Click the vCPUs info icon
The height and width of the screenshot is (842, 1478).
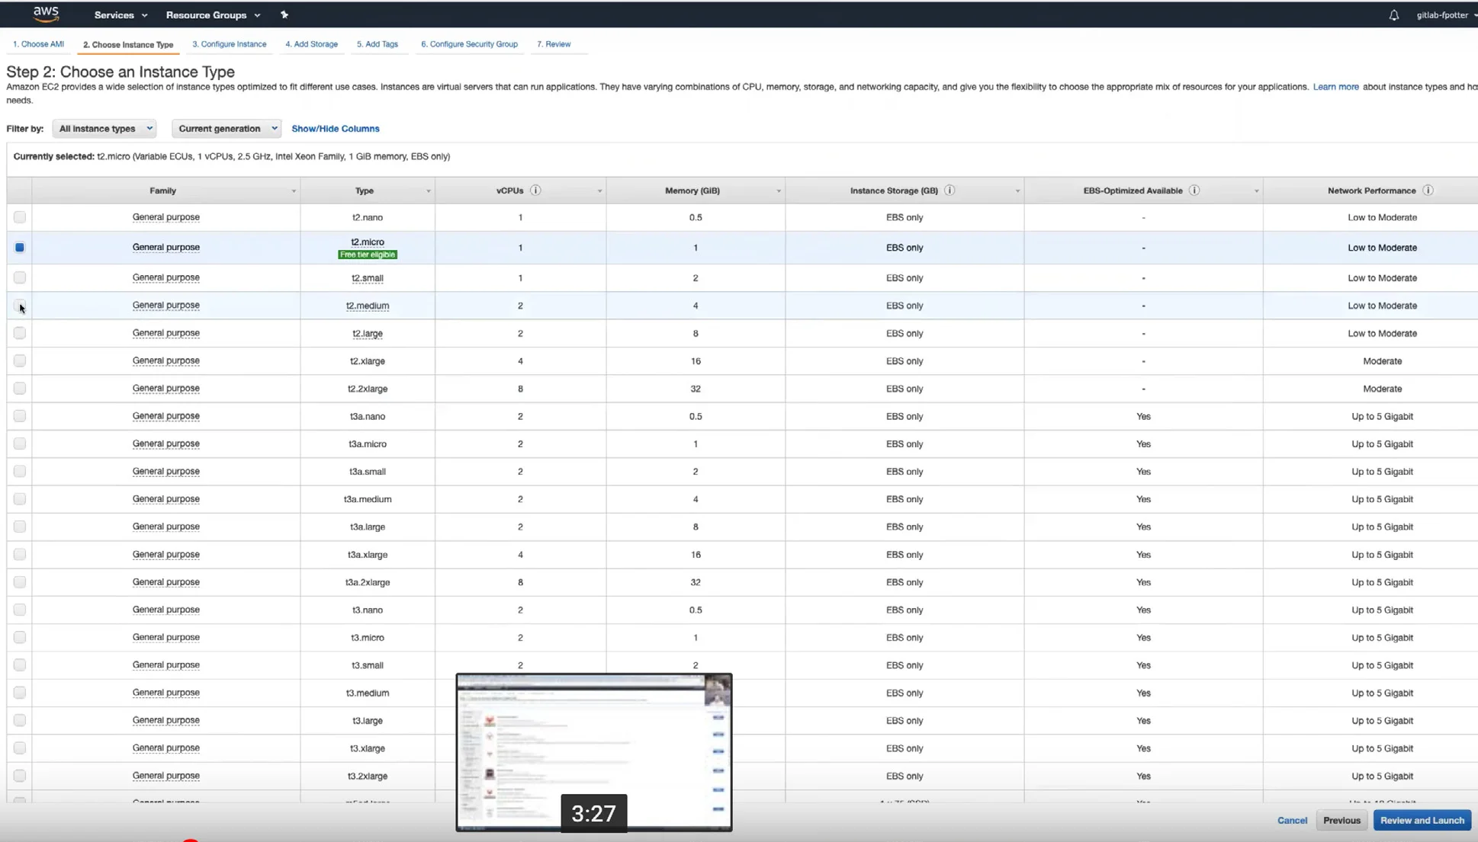535,190
